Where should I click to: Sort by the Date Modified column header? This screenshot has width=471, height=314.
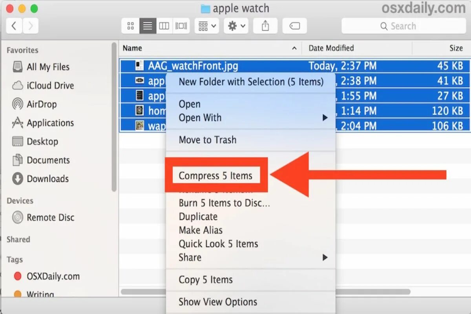pyautogui.click(x=331, y=48)
